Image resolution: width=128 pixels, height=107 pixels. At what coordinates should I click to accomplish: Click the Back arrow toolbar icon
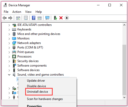pos(5,18)
